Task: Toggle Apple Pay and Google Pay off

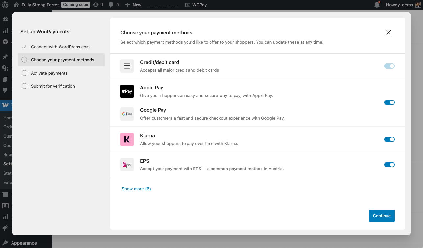Action: pyautogui.click(x=389, y=102)
